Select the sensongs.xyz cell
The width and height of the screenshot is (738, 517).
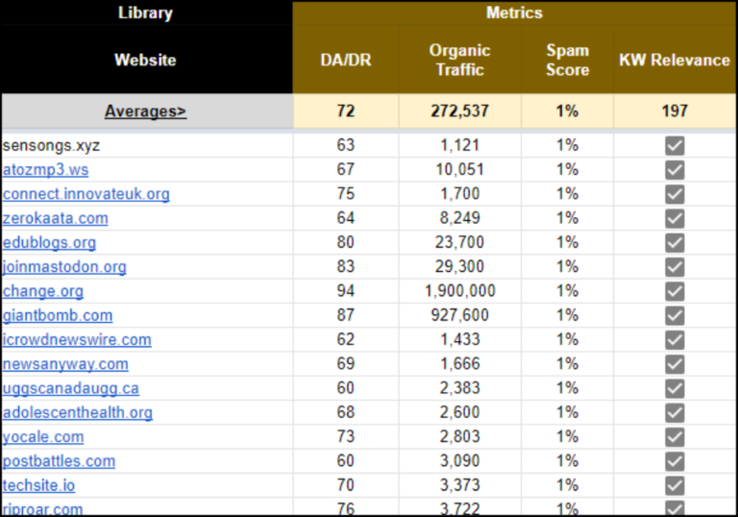click(146, 145)
